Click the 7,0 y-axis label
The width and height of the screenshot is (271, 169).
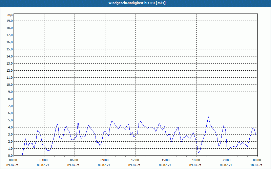click(x=11, y=106)
